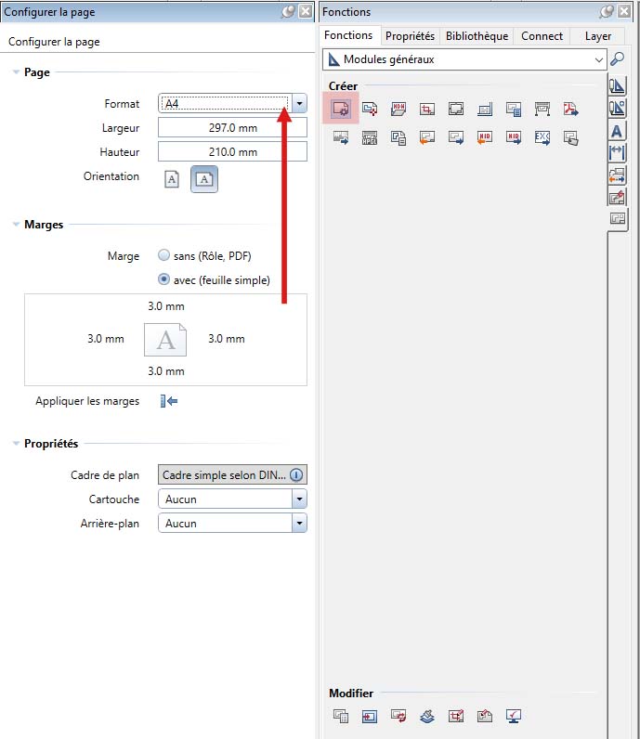Click the plan archive icon ending second Créer row

tap(571, 137)
